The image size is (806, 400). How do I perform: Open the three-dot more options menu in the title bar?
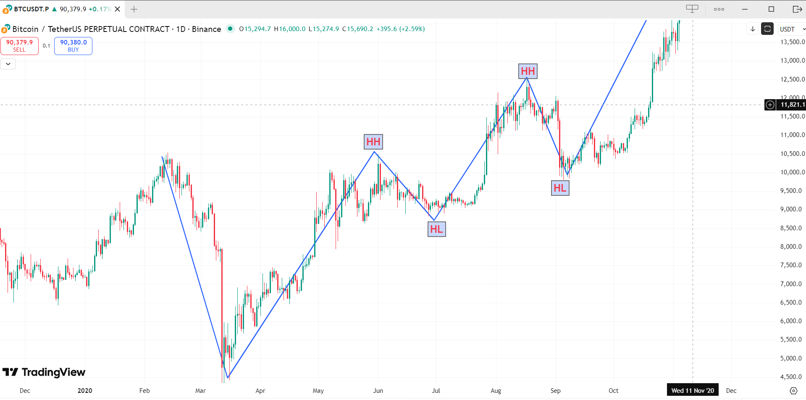[x=719, y=9]
